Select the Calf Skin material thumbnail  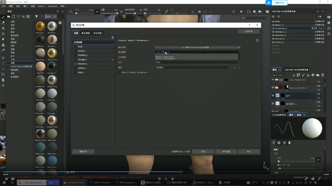point(41,67)
